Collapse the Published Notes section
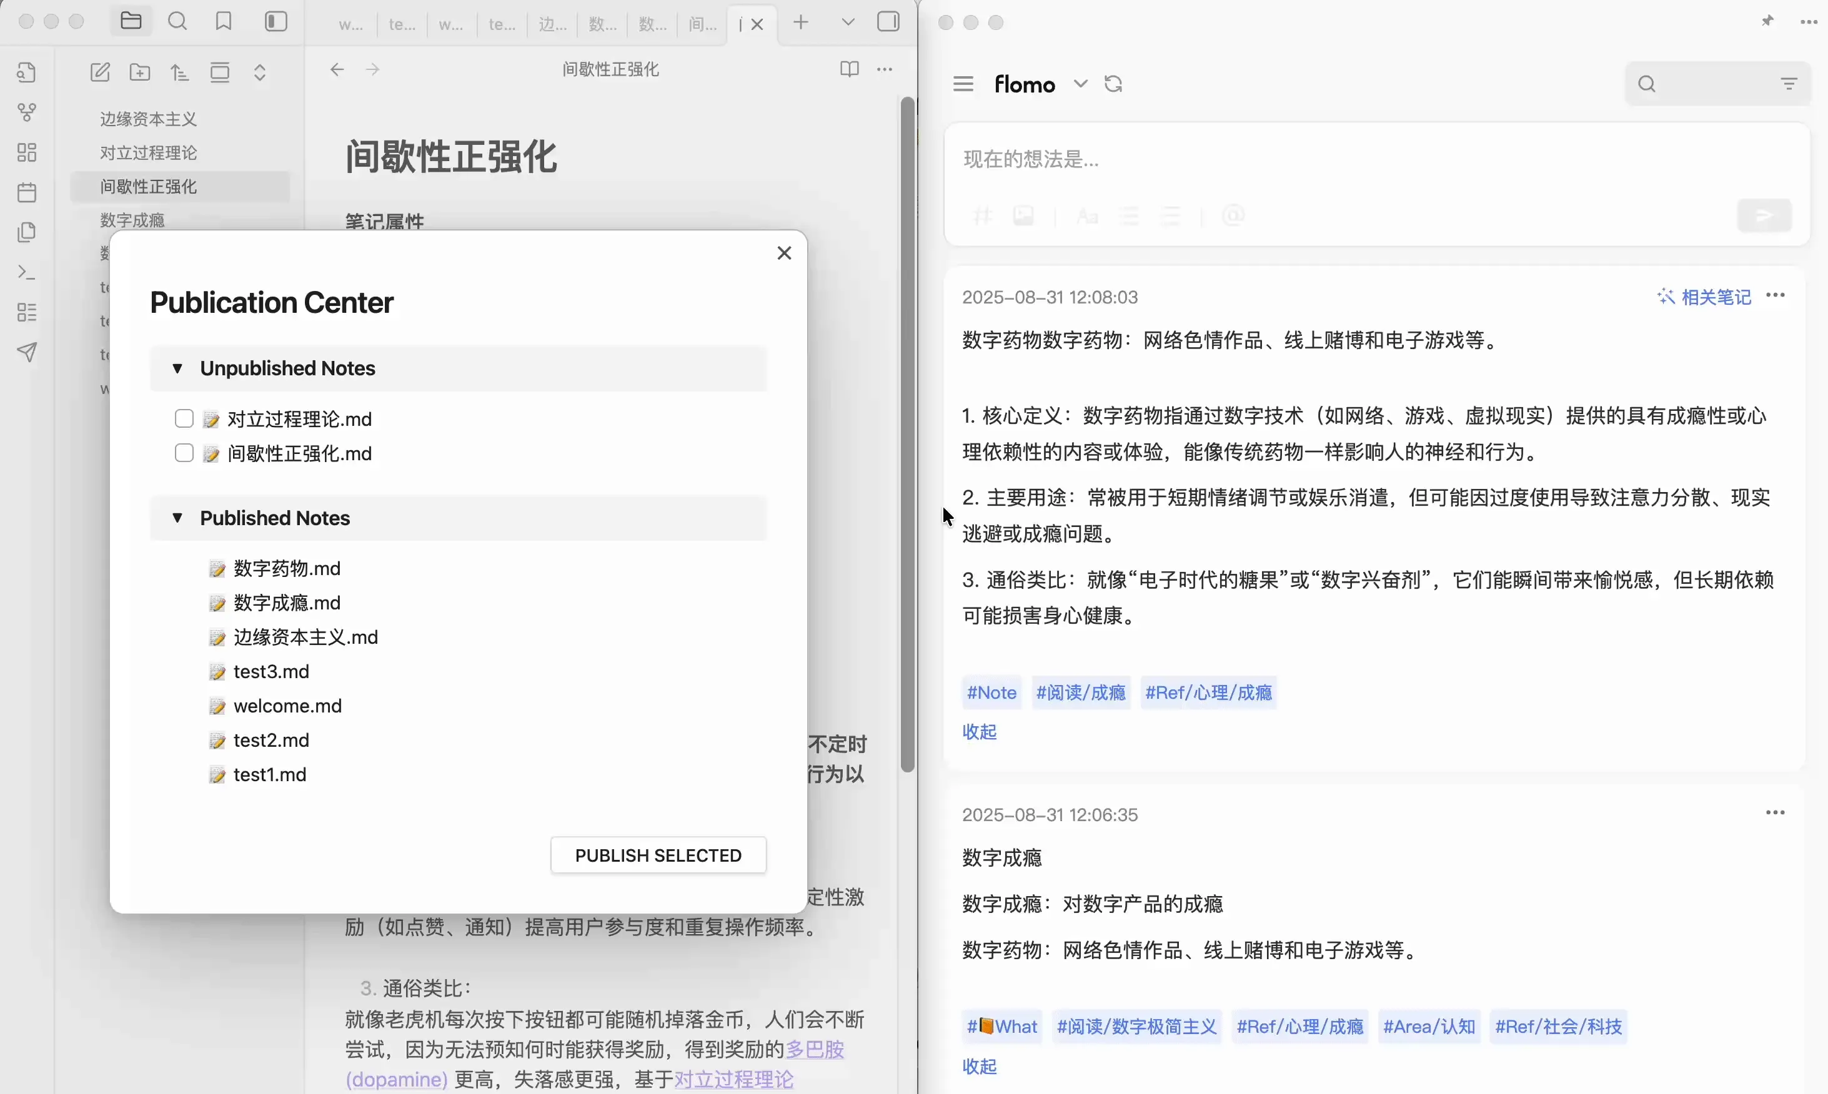Image resolution: width=1828 pixels, height=1094 pixels. 177,518
